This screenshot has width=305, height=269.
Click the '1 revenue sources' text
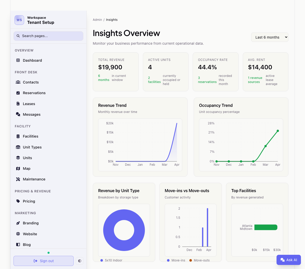tap(255, 80)
